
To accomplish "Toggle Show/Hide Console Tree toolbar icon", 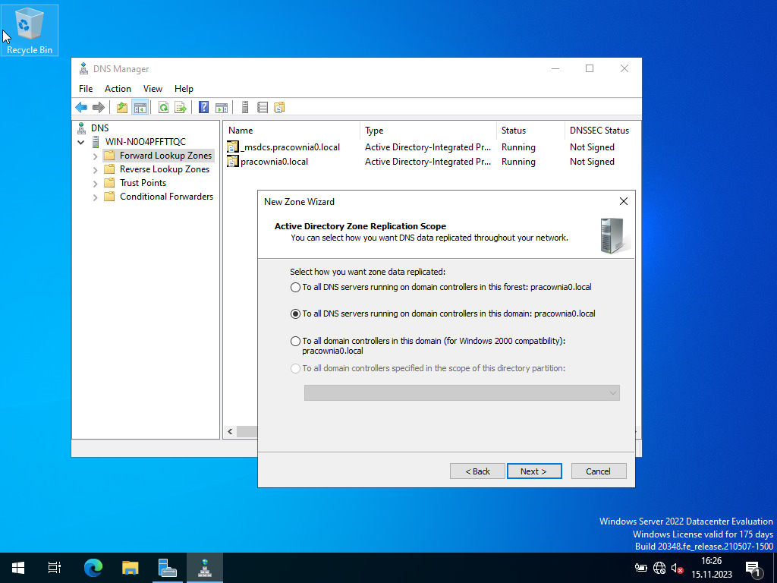I will 140,107.
